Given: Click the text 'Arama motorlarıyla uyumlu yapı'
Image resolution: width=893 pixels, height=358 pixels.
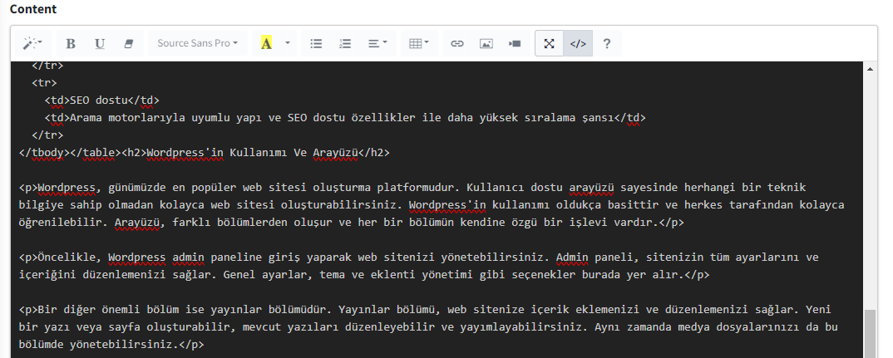Looking at the screenshot, I should coord(164,118).
